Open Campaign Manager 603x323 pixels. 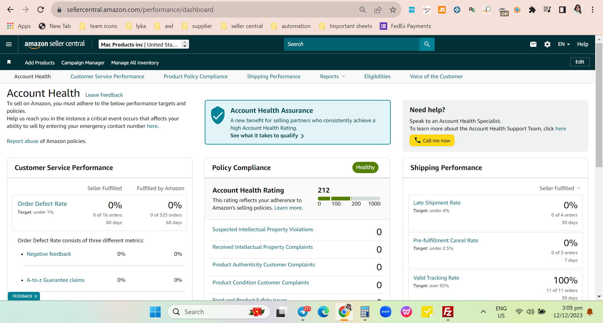pyautogui.click(x=83, y=63)
